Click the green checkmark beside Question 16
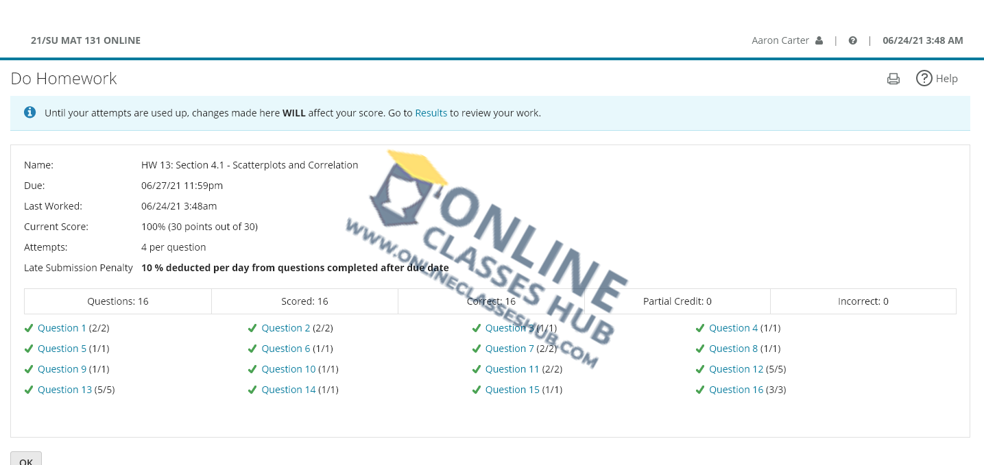This screenshot has height=465, width=984. [x=700, y=390]
